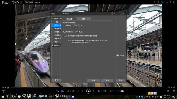Decrease audio delay with down stepper
Image resolution: width=177 pixels, height=99 pixels.
(x=79, y=26)
